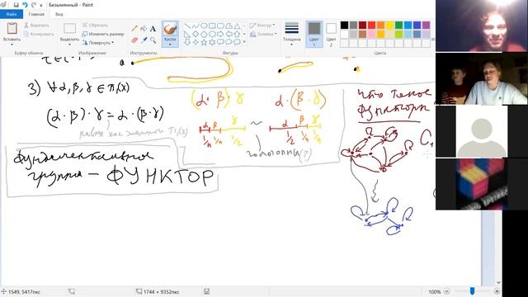Click top participant video thumbnail with smiling man
This screenshot has height=297, width=528.
coord(482,26)
